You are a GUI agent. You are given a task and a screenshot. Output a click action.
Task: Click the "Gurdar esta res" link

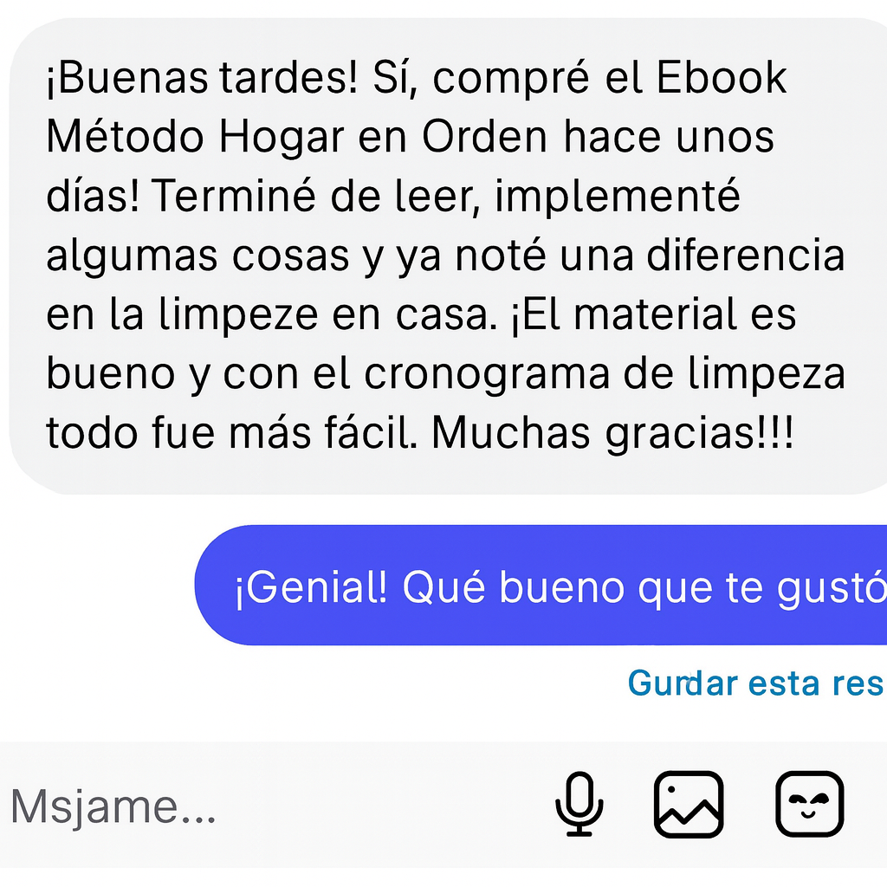click(757, 683)
